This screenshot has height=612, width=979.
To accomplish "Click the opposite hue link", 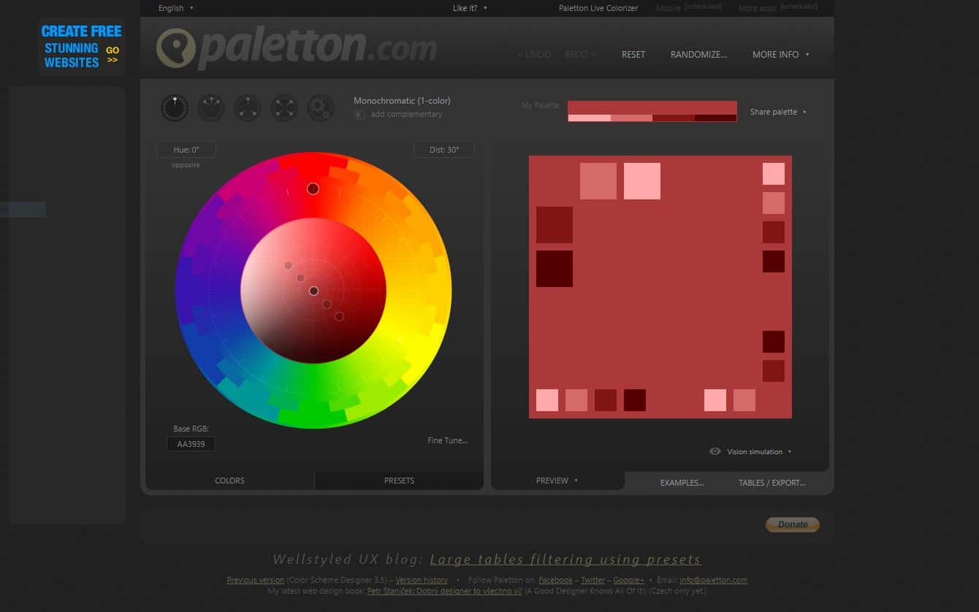I will [x=186, y=165].
